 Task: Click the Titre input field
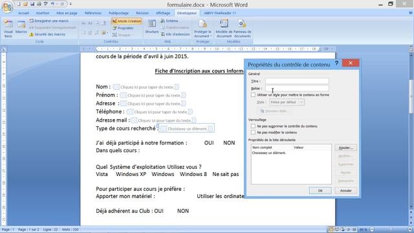(x=297, y=81)
